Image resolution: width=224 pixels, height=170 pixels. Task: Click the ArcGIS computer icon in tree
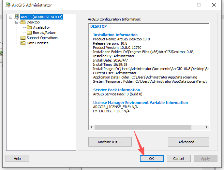pyautogui.click(x=17, y=17)
